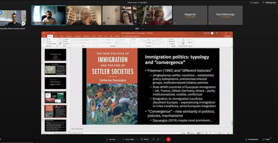Image resolution: width=278 pixels, height=143 pixels.
Task: Open the Unmute audio options arrow
Action: 117,139
